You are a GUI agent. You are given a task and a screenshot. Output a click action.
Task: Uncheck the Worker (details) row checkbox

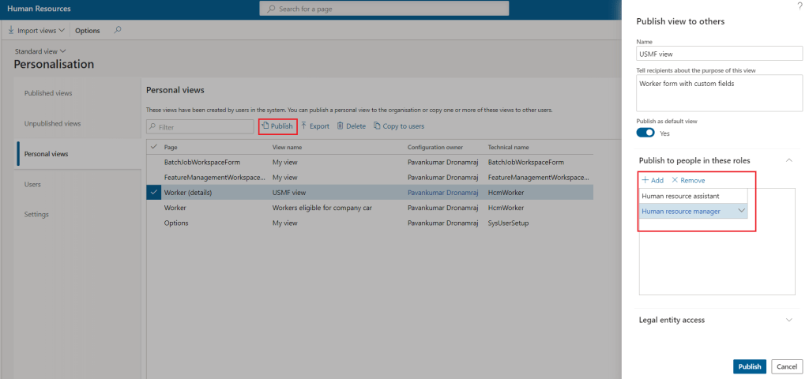(x=153, y=192)
